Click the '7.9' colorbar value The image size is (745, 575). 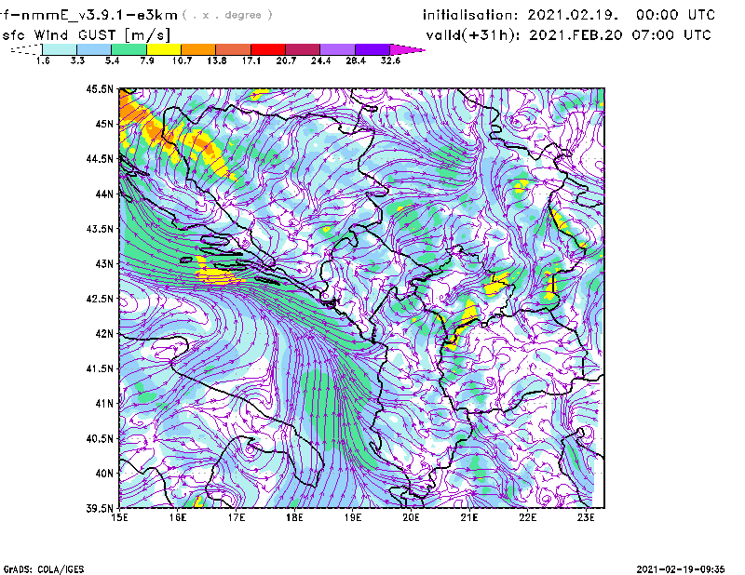tap(147, 60)
